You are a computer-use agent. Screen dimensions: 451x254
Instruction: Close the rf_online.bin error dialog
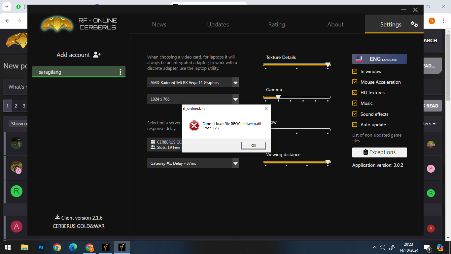click(266, 108)
